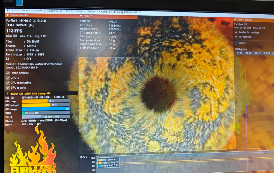
Task: Click the VALUE column header
Action: click(113, 22)
